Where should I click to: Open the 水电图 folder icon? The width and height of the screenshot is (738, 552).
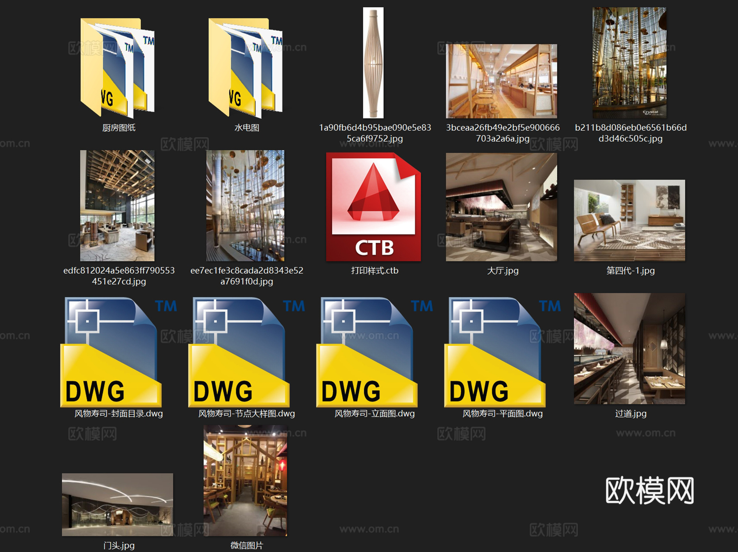pyautogui.click(x=246, y=68)
